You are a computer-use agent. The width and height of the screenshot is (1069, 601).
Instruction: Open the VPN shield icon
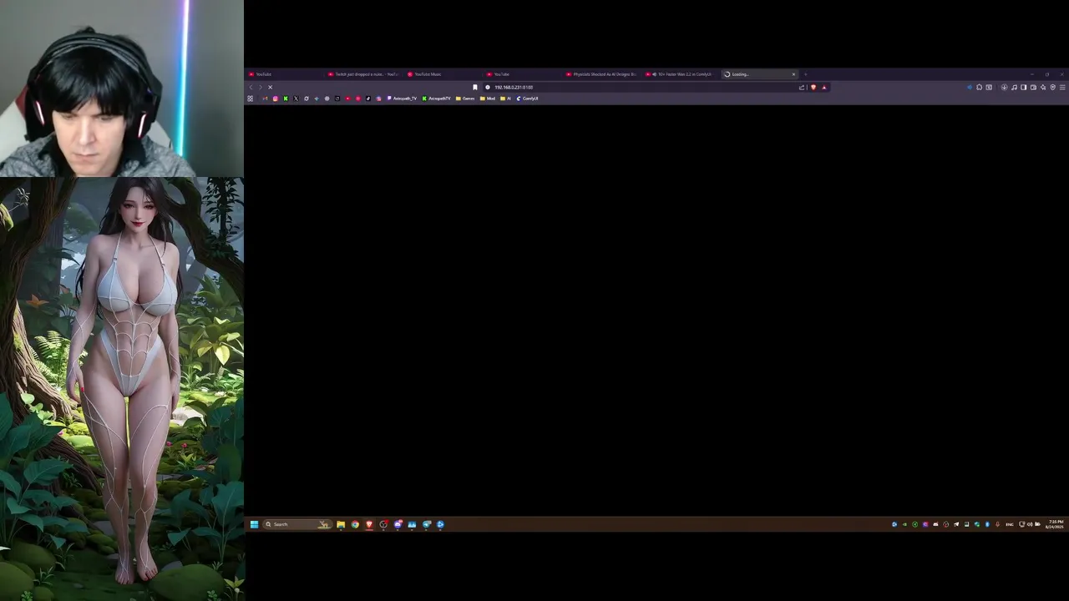[1053, 87]
